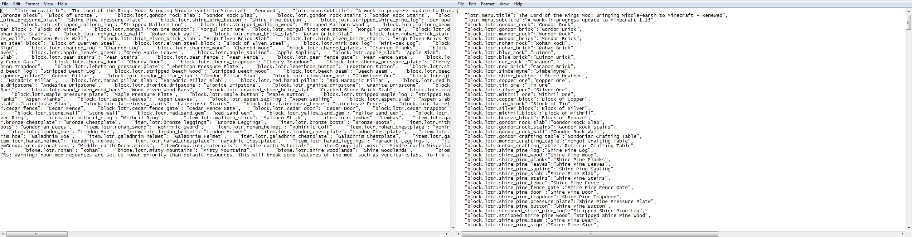The width and height of the screenshot is (912, 237).
Task: Click the "Block of Copper" line in right window
Action: (528, 99)
